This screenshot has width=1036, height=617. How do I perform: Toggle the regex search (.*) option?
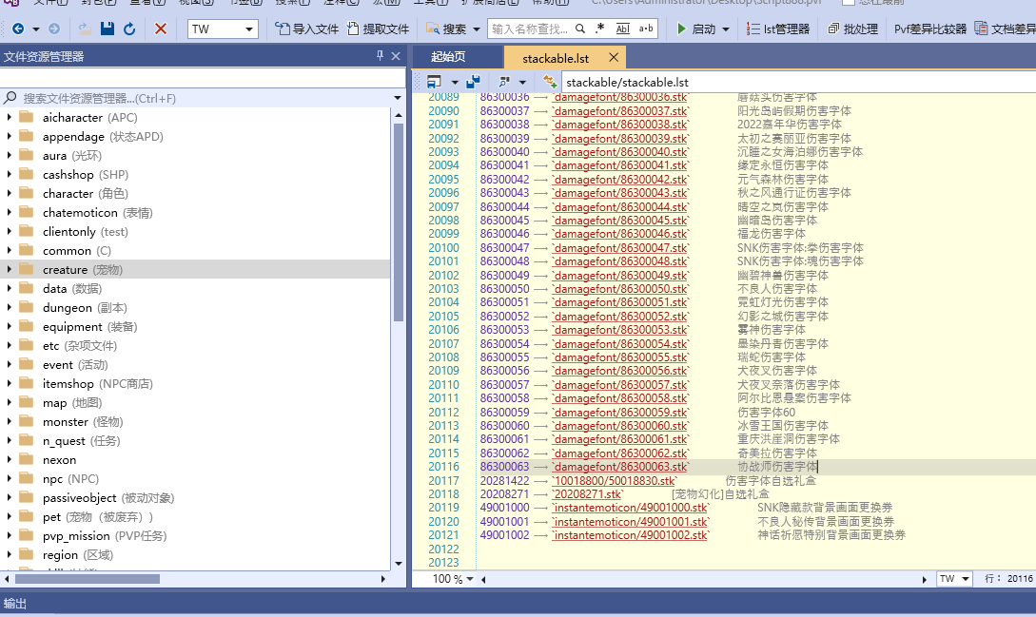[x=601, y=28]
